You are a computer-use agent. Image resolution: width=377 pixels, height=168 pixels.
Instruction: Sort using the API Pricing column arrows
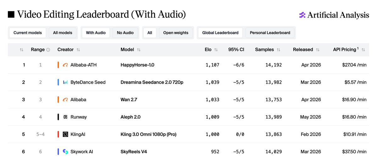(x=363, y=50)
